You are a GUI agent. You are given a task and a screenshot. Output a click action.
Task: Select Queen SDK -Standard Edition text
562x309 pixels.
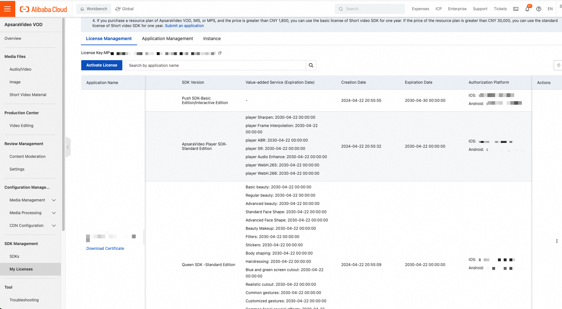[x=208, y=265]
